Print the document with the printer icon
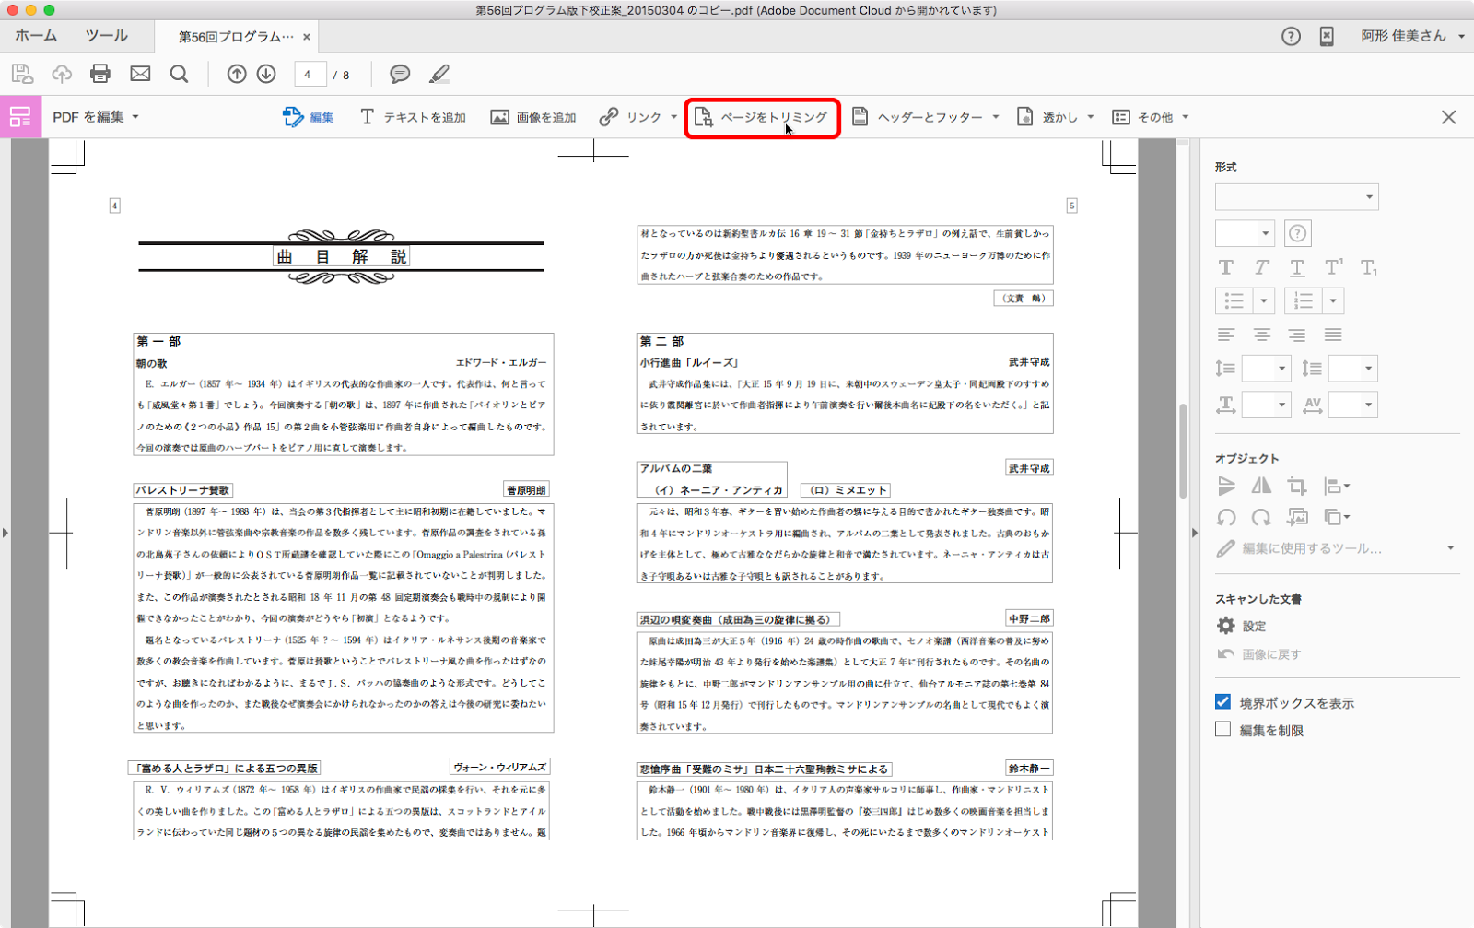The height and width of the screenshot is (928, 1474). tap(100, 74)
